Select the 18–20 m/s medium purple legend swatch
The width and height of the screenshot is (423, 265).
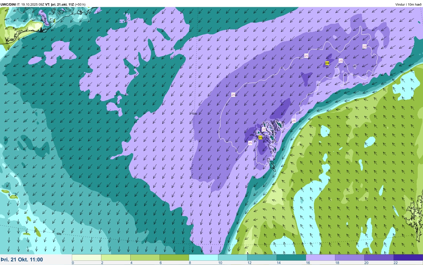click(x=350, y=257)
